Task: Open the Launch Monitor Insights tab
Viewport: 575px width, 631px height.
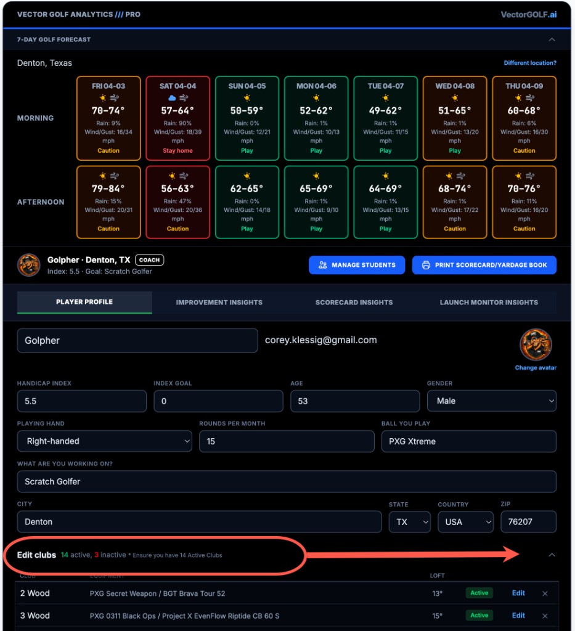Action: point(488,303)
